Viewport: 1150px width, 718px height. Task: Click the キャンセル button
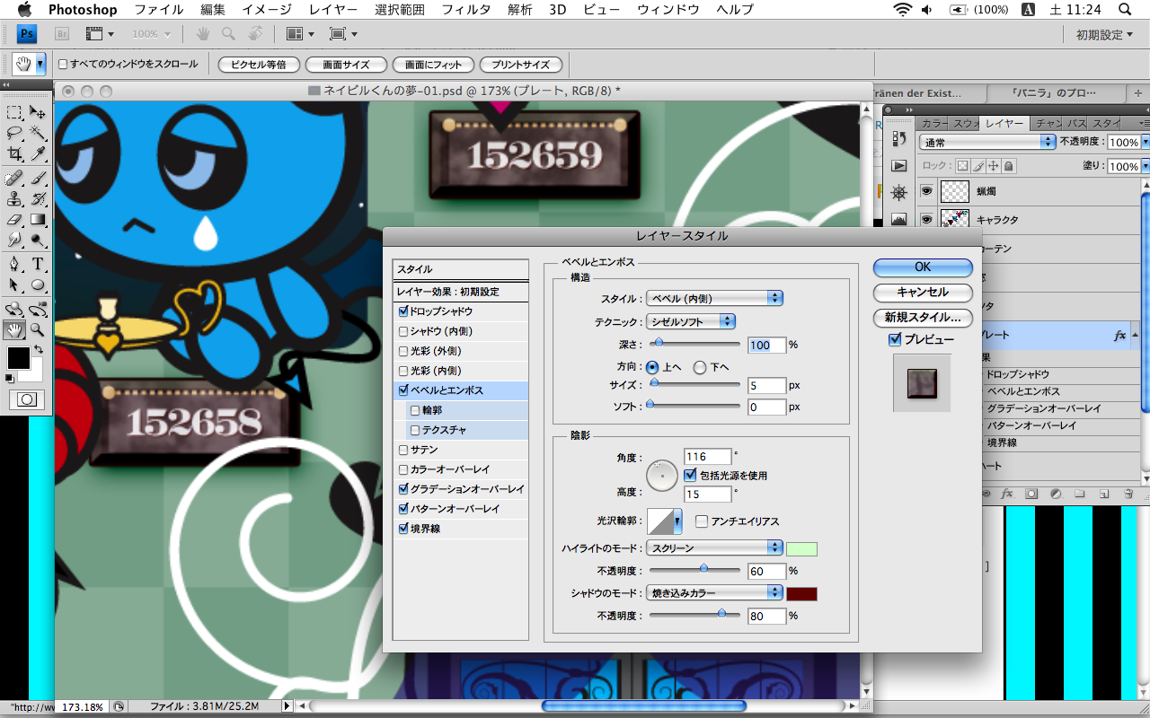(x=923, y=293)
